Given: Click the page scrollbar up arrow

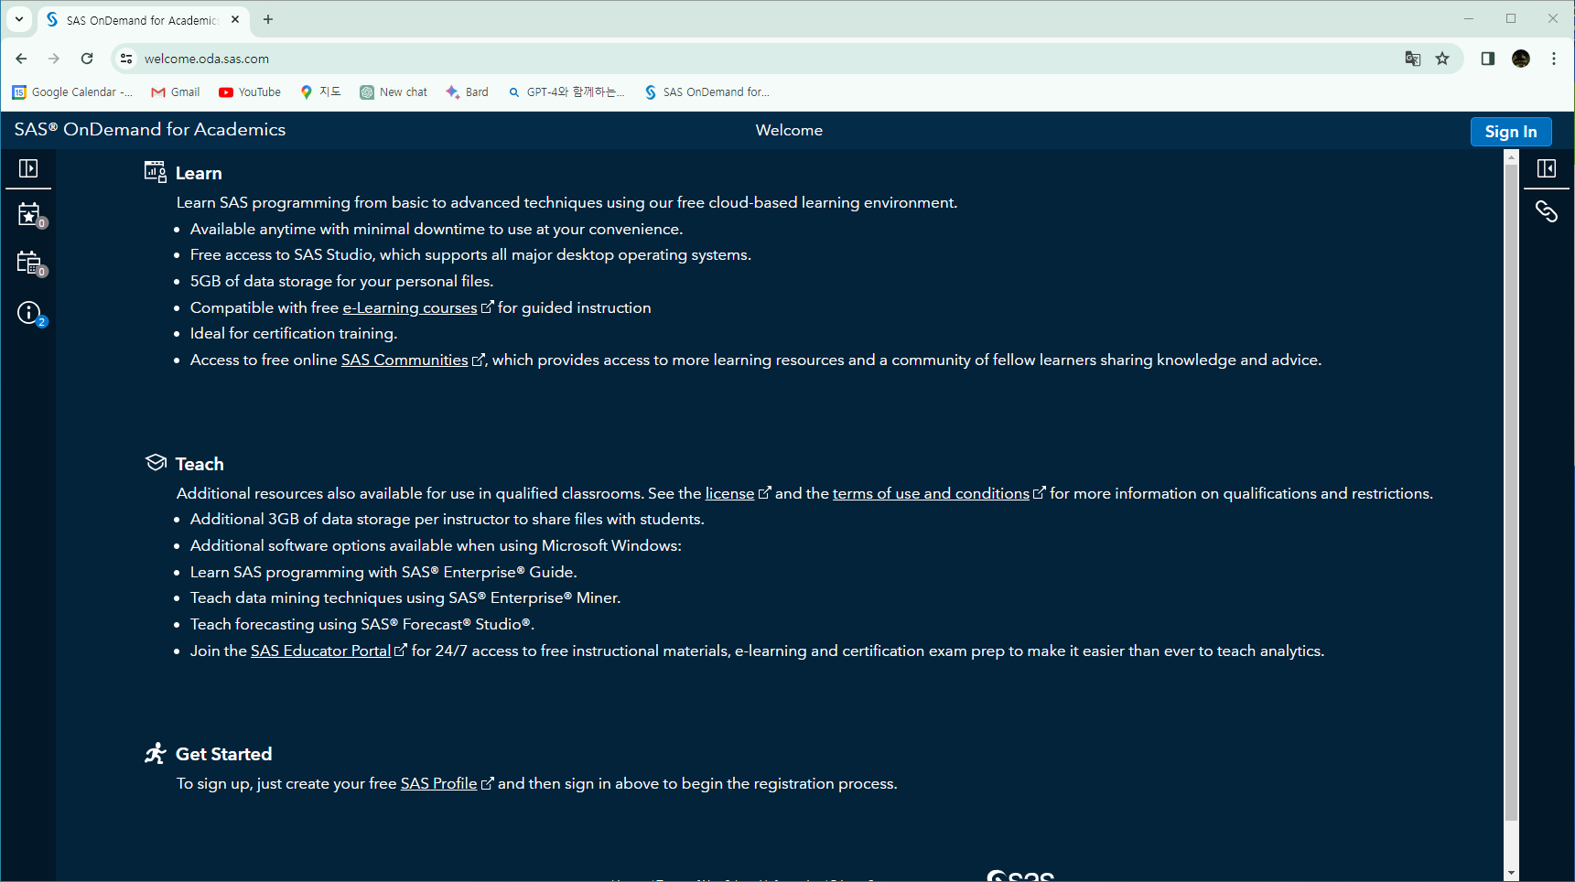Looking at the screenshot, I should pyautogui.click(x=1511, y=157).
